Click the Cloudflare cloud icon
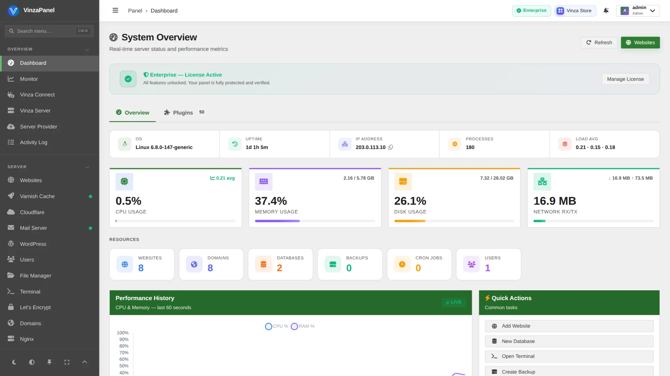 [x=11, y=212]
